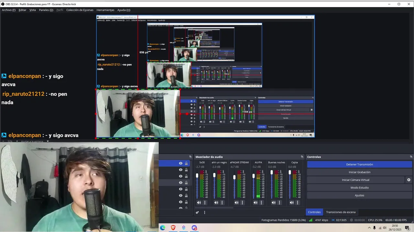Open the ahh un negro options menu

[x=222, y=203]
